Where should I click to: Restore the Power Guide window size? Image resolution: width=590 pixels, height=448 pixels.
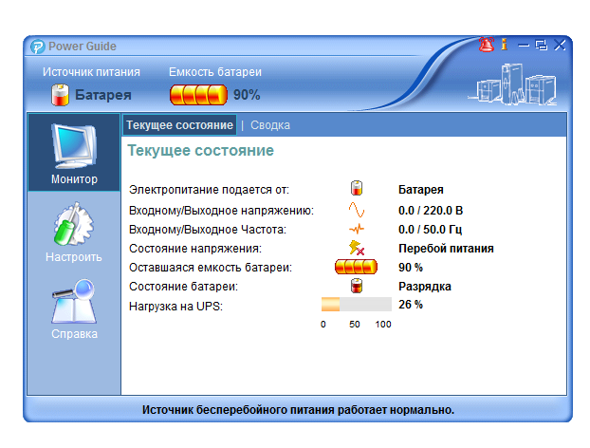(x=541, y=46)
